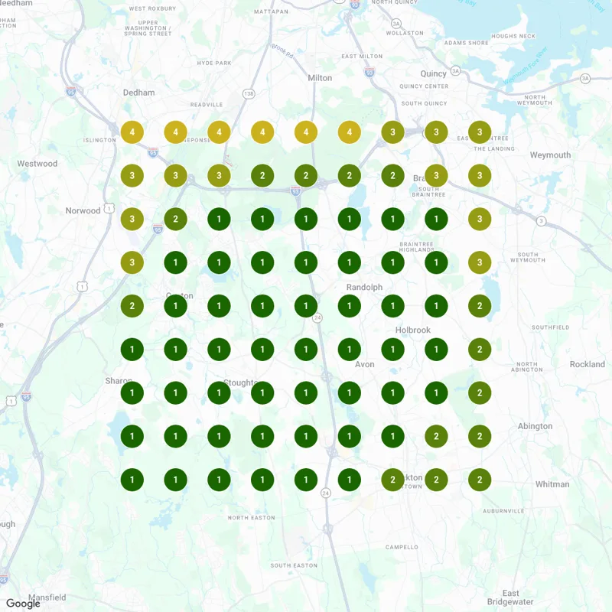Click the Westwood town label
Image resolution: width=612 pixels, height=612 pixels.
point(37,164)
